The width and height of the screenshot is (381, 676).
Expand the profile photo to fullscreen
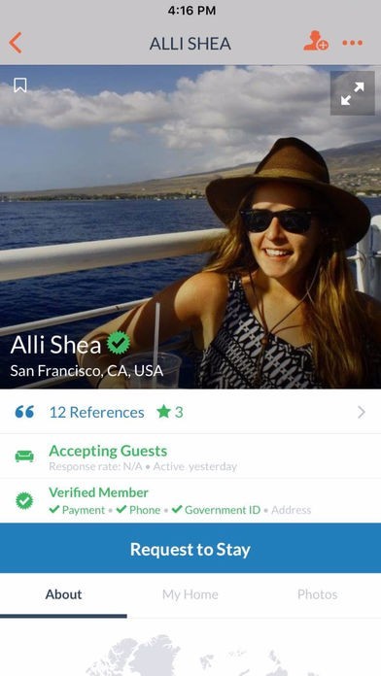coord(353,93)
